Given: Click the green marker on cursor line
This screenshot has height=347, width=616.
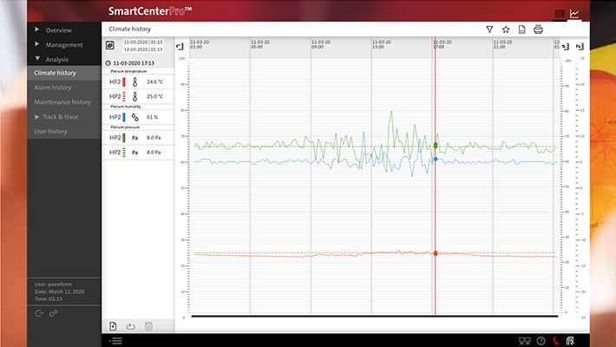Looking at the screenshot, I should [x=436, y=146].
